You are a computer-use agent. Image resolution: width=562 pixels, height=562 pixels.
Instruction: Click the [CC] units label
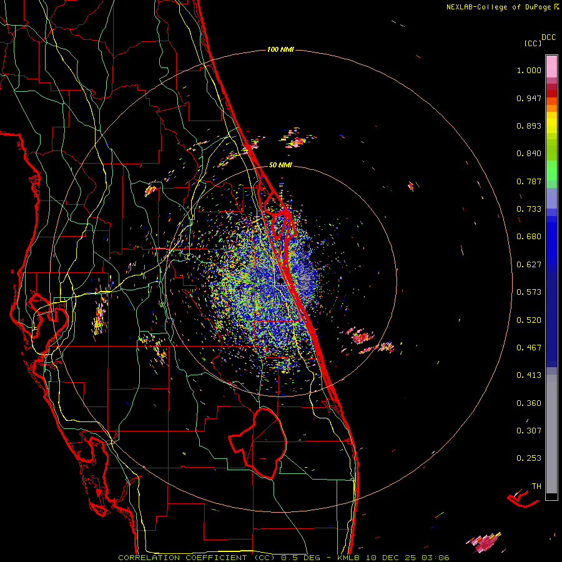(533, 43)
